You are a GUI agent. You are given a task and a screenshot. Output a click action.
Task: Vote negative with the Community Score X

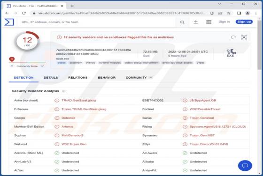point(12,66)
